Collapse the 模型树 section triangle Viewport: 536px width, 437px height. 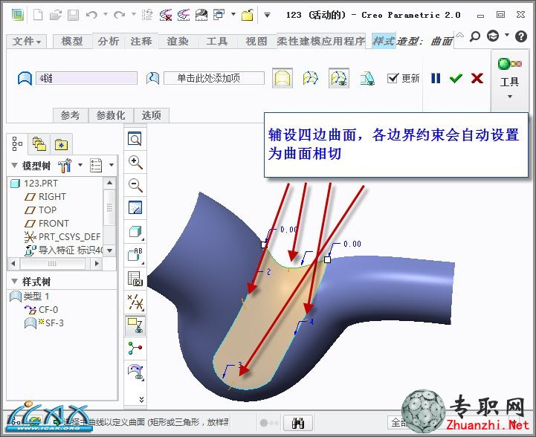tap(14, 166)
